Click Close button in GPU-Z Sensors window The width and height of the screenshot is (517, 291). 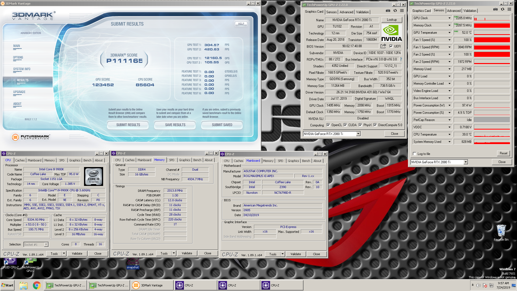point(502,162)
